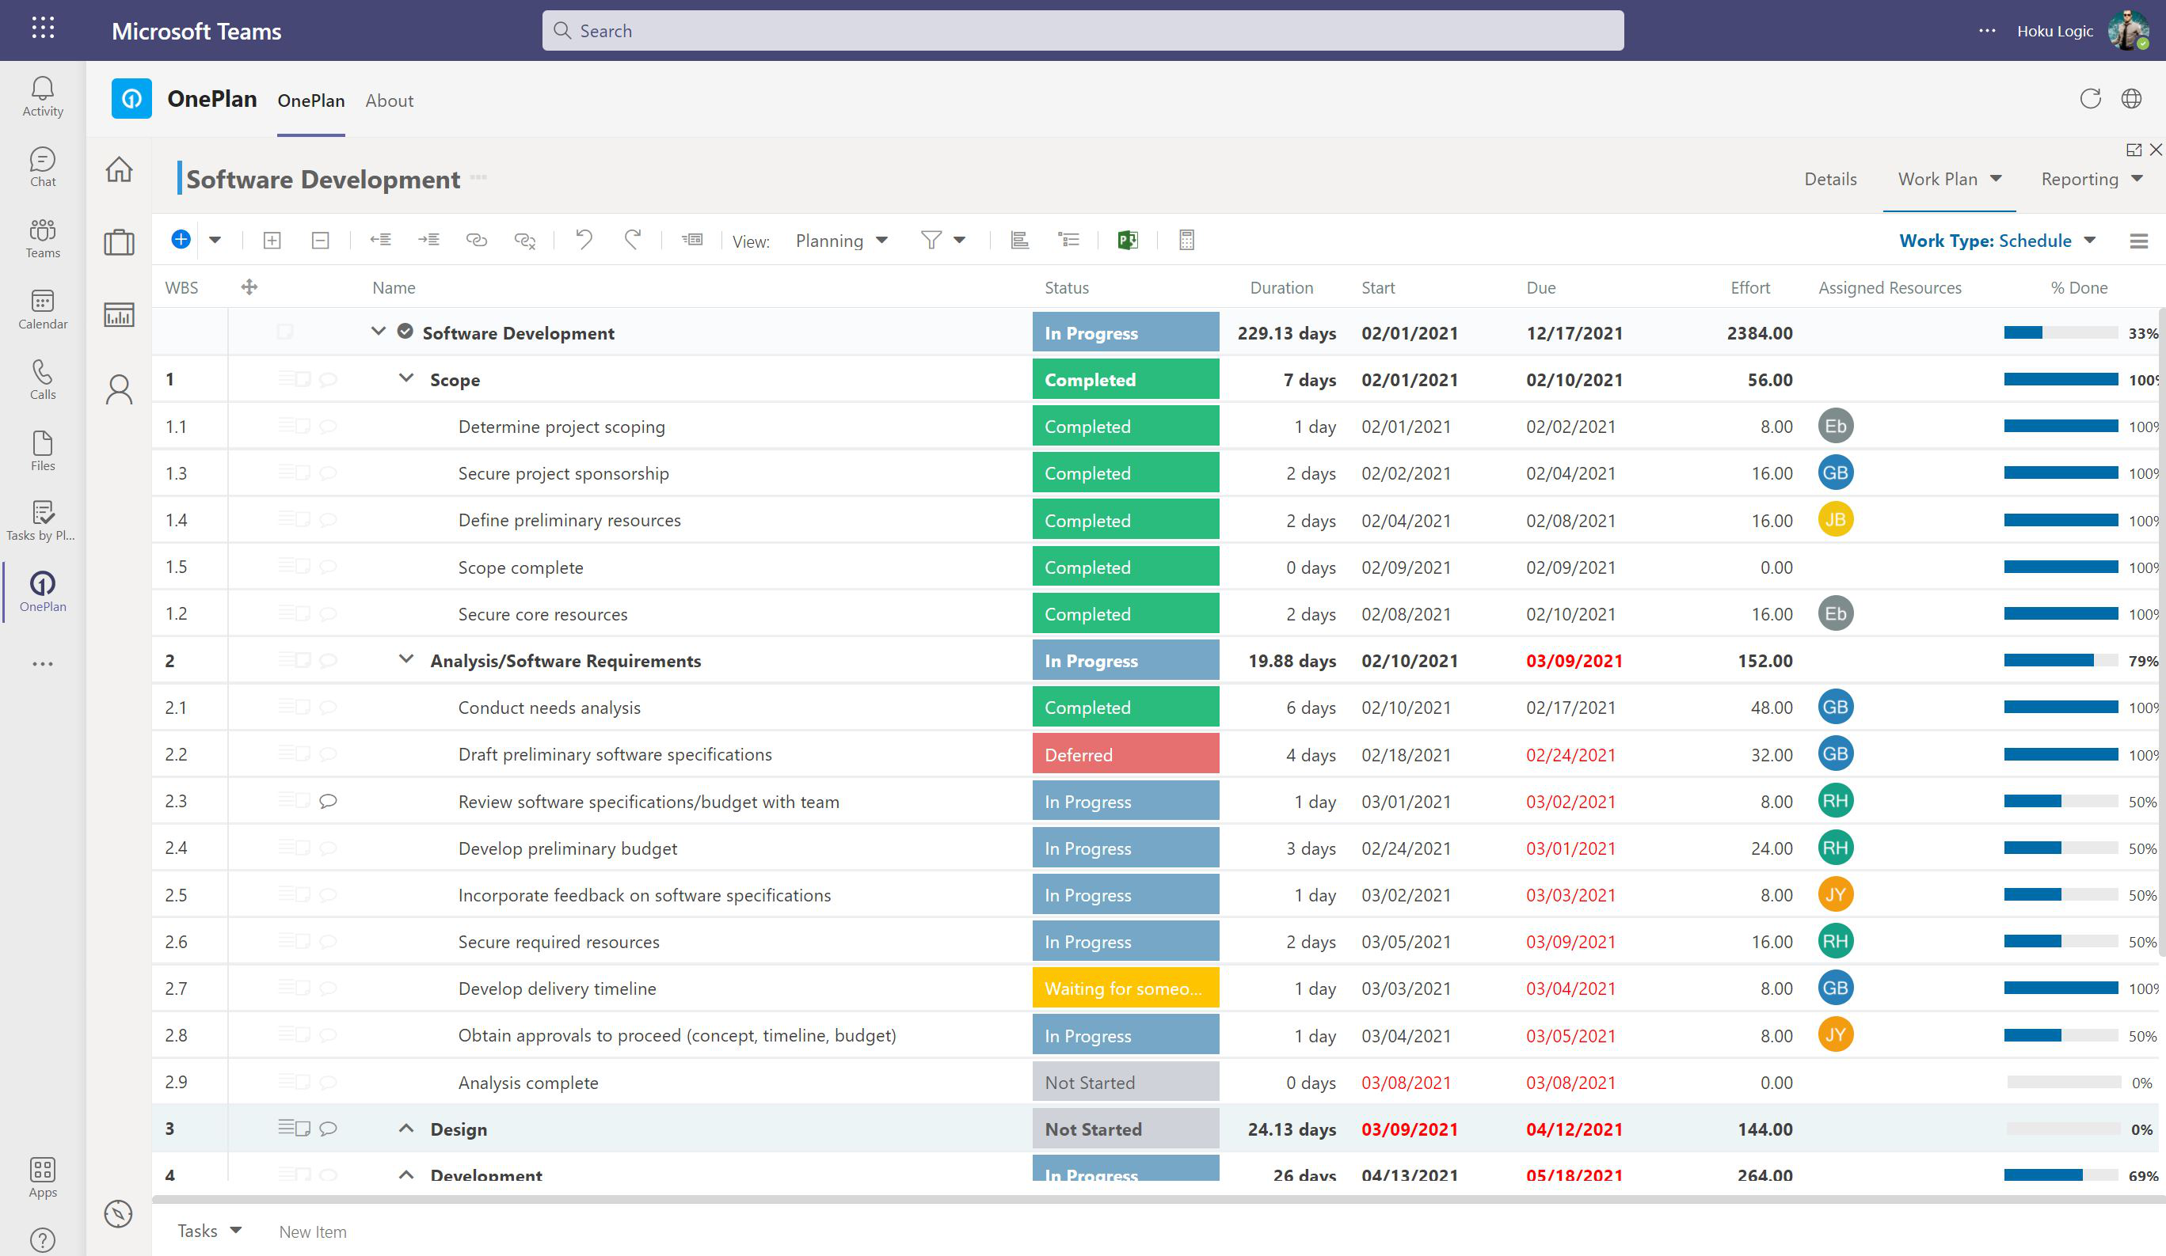This screenshot has height=1256, width=2166.
Task: Open the Teams app launcher grid
Action: pyautogui.click(x=43, y=28)
